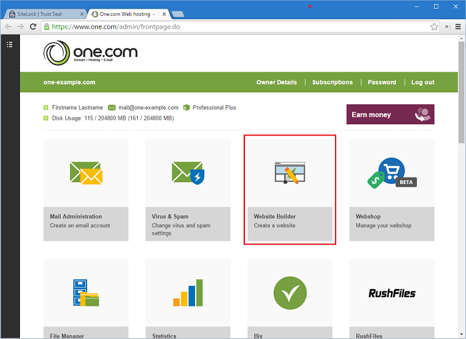Open Chrome's hamburger menu
The image size is (466, 339).
pos(458,27)
